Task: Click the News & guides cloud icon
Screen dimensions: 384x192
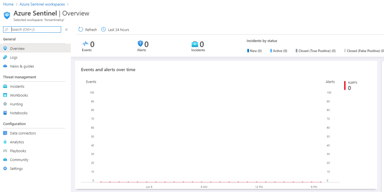Action: (5, 66)
